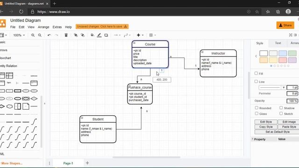
Task: Enable the Fill checkbox
Action: pyautogui.click(x=256, y=73)
